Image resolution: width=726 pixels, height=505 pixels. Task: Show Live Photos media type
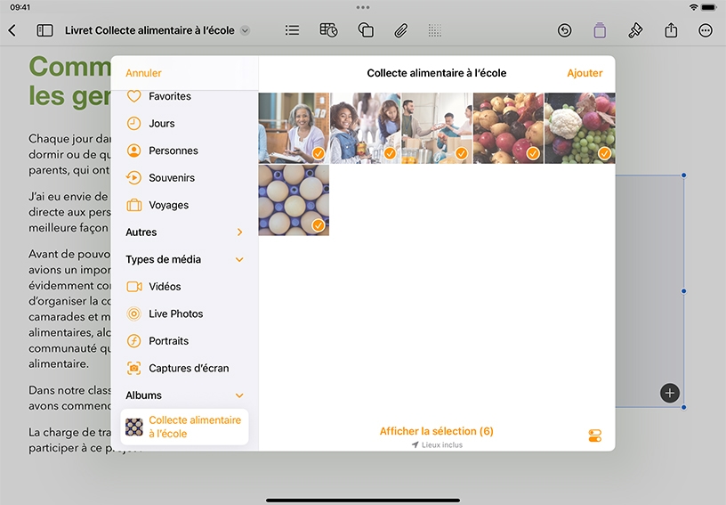pos(184,314)
